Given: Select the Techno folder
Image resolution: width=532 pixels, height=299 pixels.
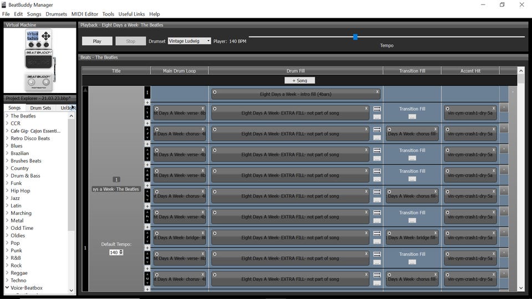Looking at the screenshot, I should pyautogui.click(x=18, y=280).
